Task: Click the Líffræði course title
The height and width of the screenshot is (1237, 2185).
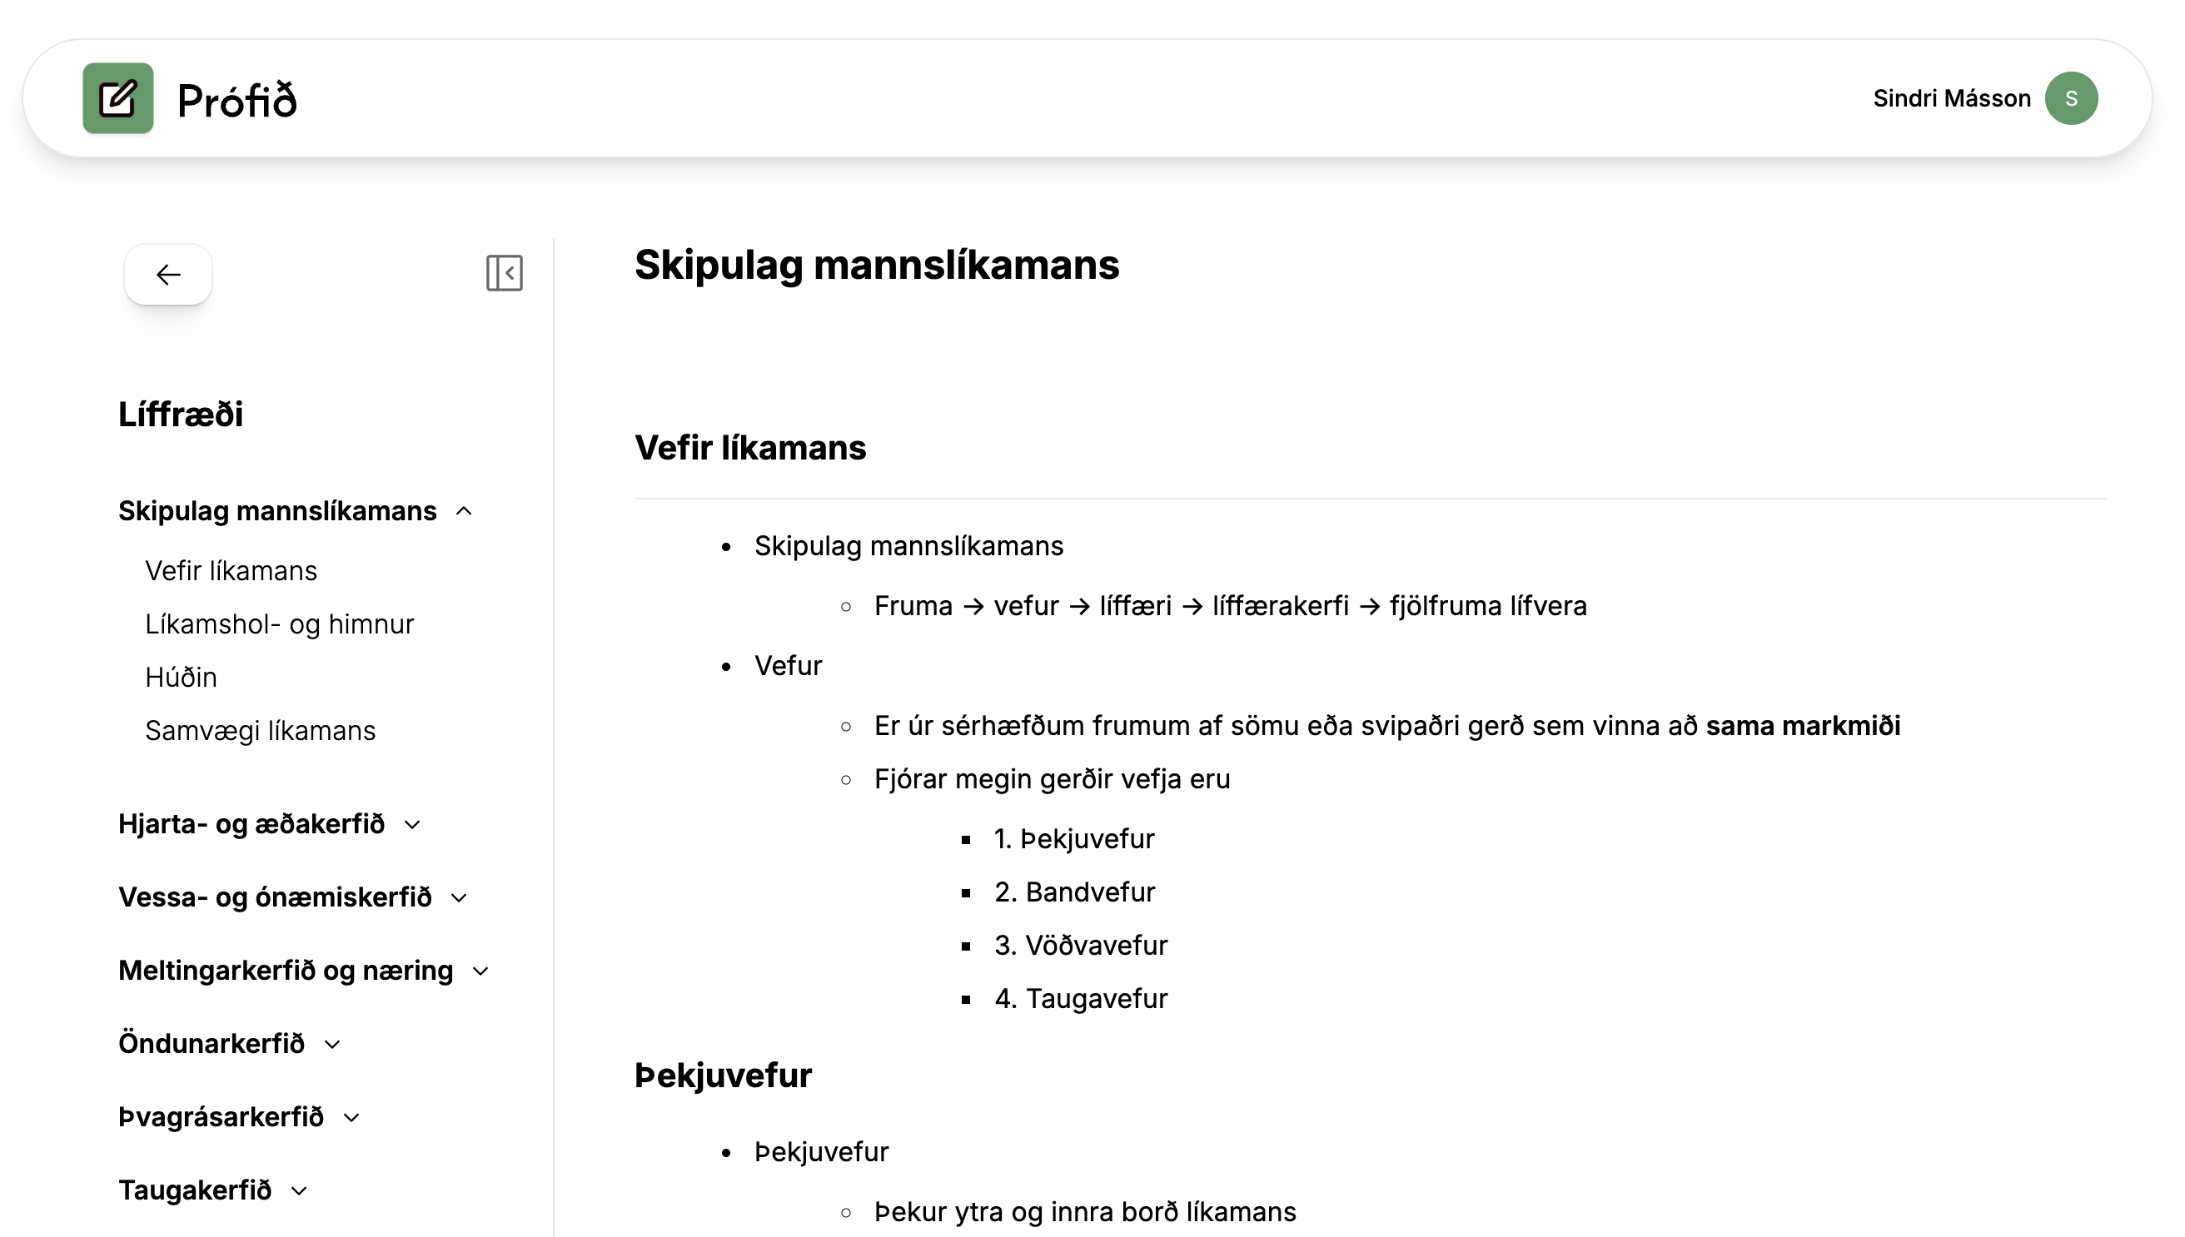Action: (x=180, y=415)
